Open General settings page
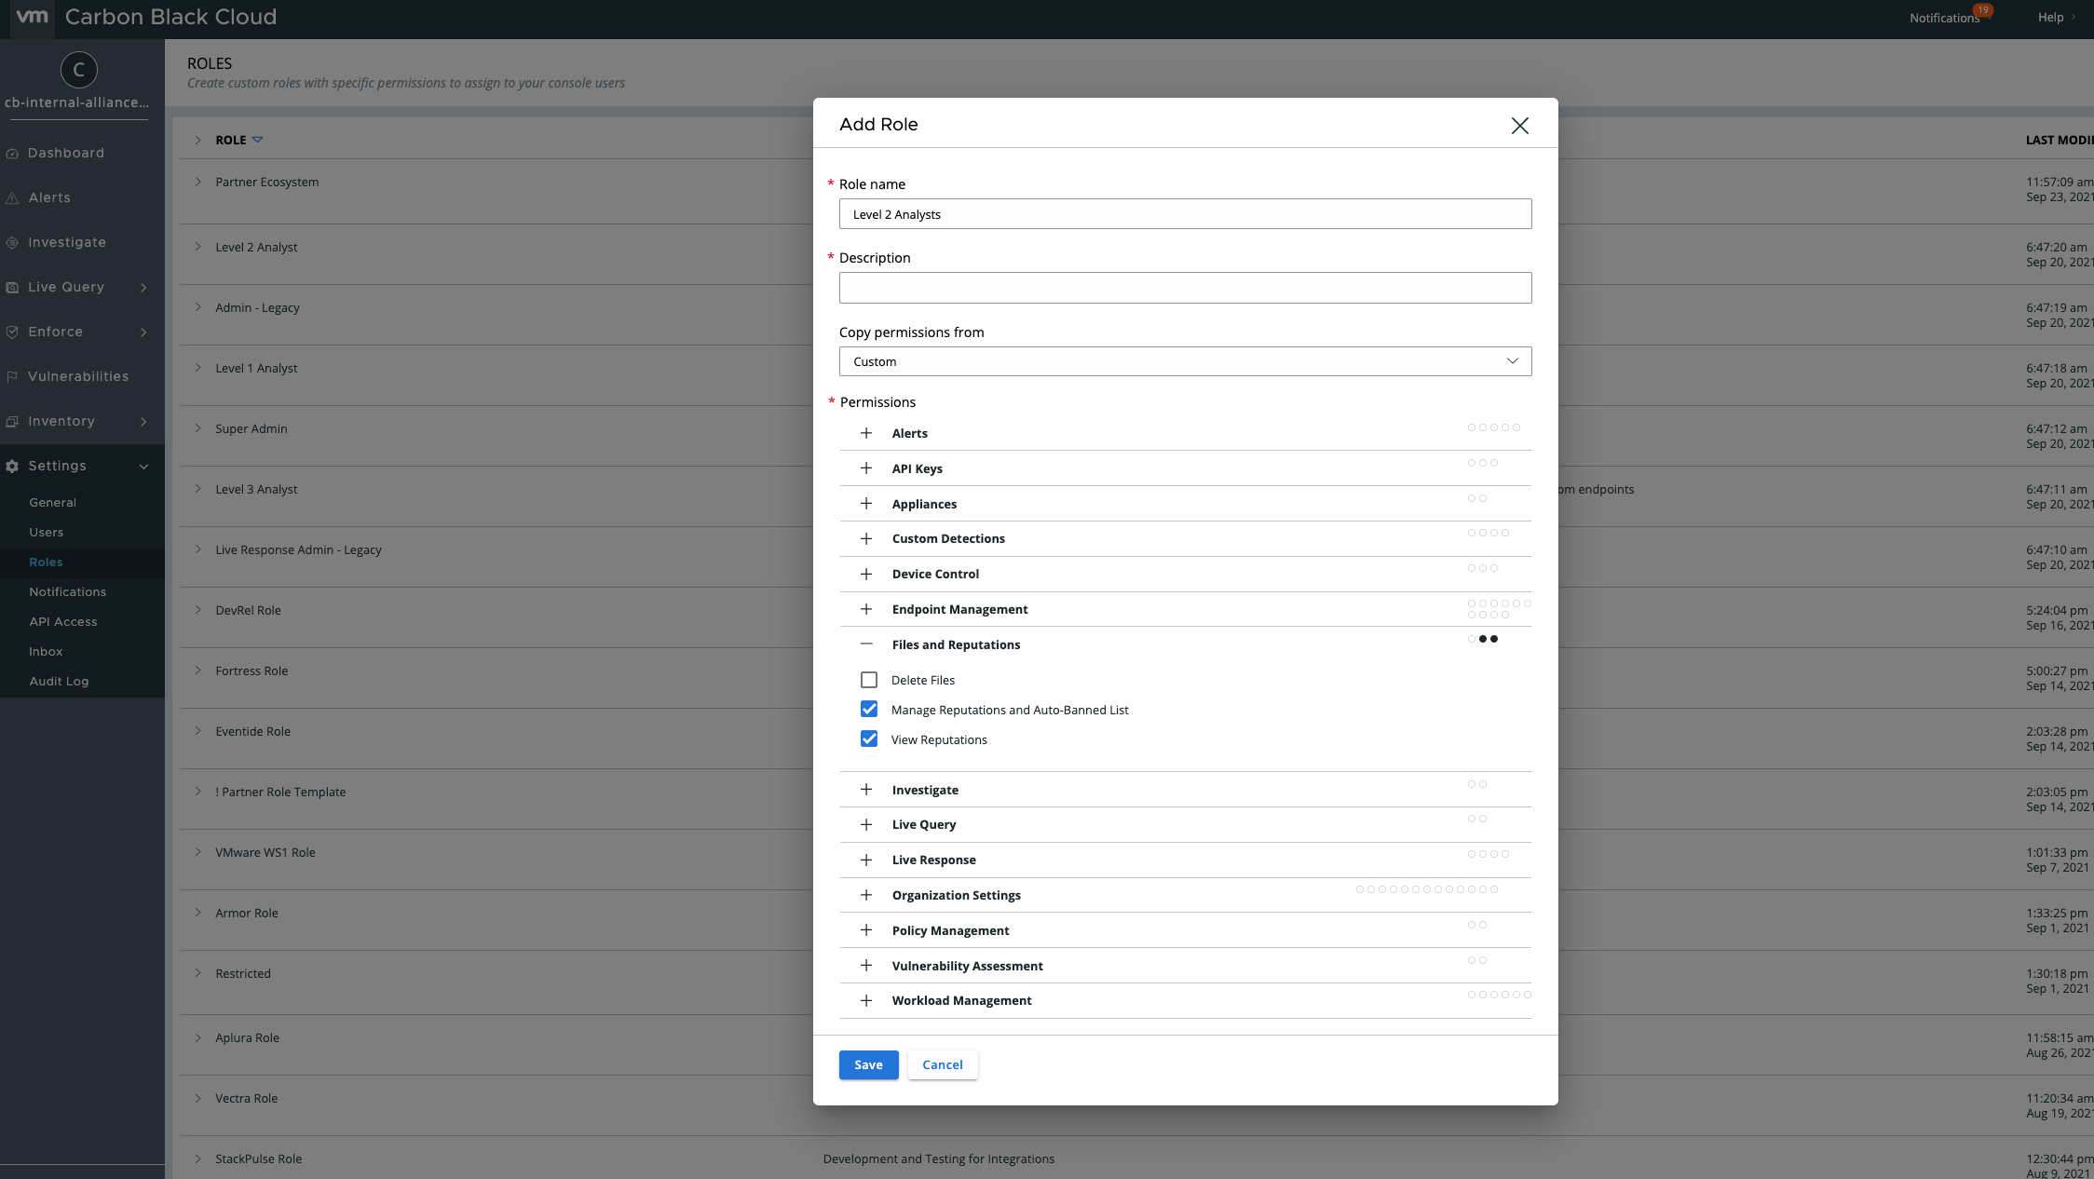This screenshot has height=1179, width=2094. point(52,503)
